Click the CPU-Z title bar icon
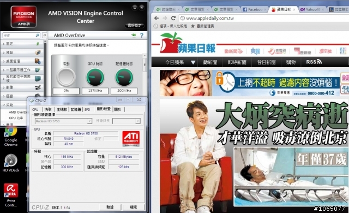This screenshot has height=213, width=349. 32,100
